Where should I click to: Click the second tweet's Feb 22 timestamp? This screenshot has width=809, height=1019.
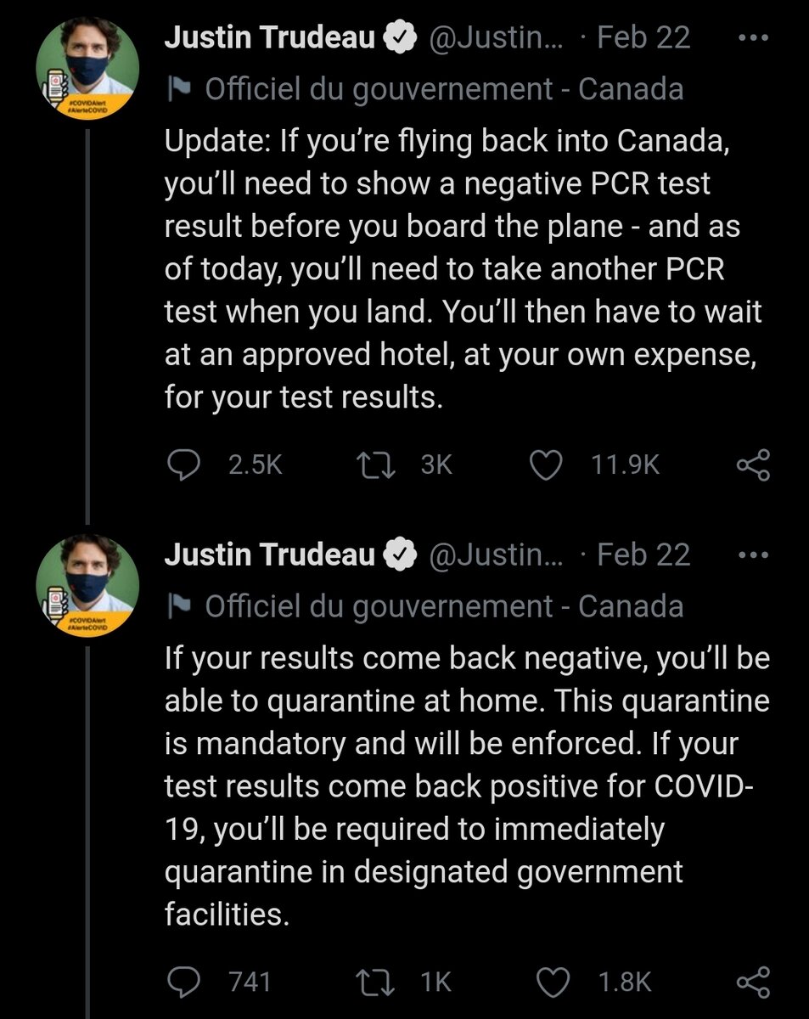coord(643,555)
